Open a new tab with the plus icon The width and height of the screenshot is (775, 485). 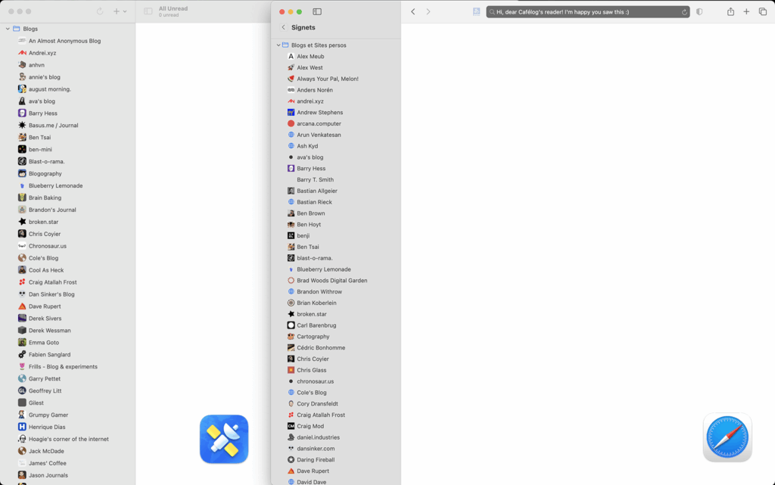[746, 12]
